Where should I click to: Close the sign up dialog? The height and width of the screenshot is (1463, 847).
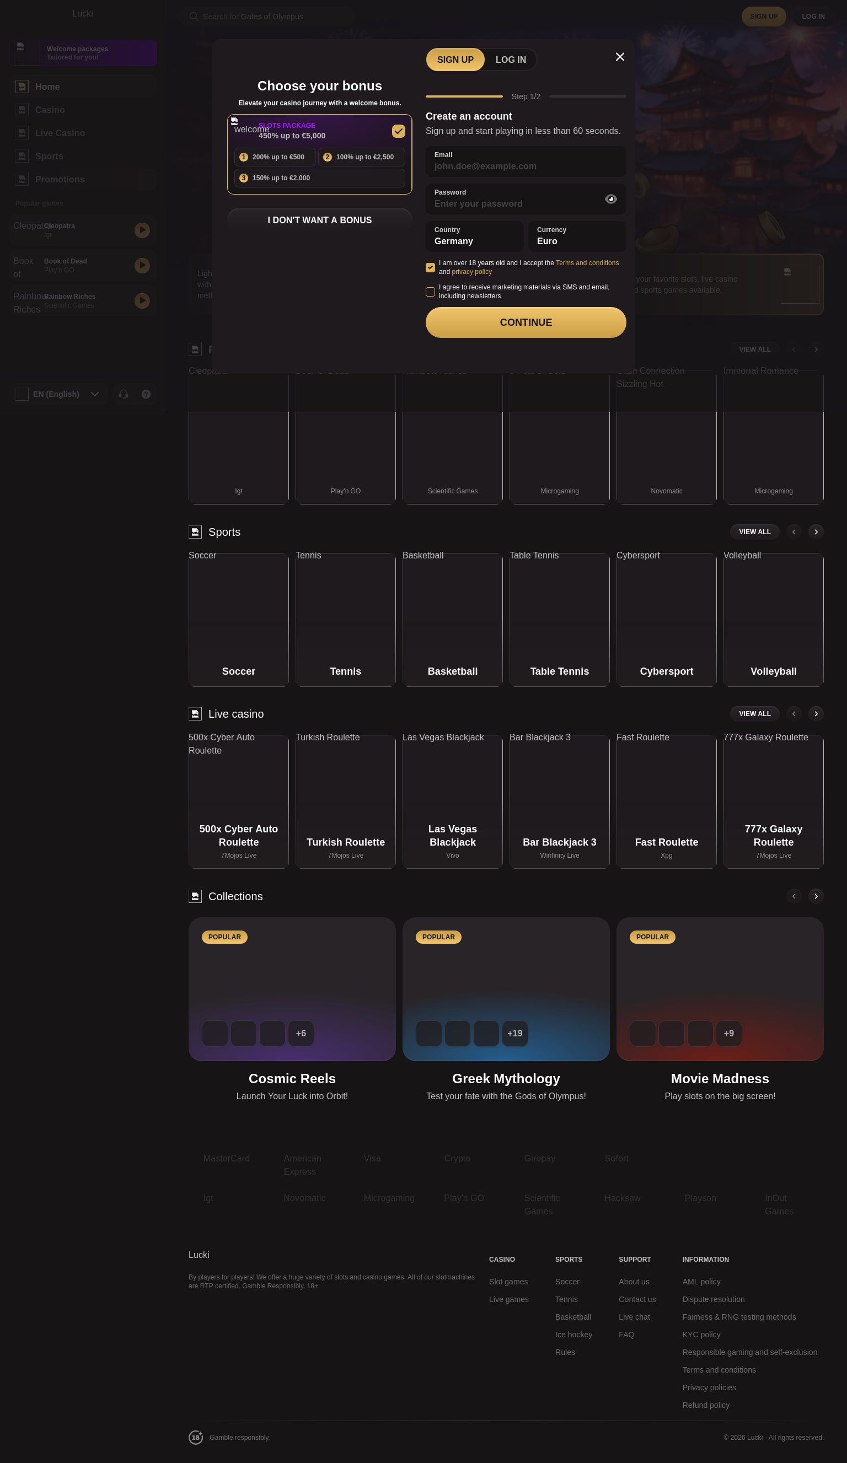(x=620, y=57)
